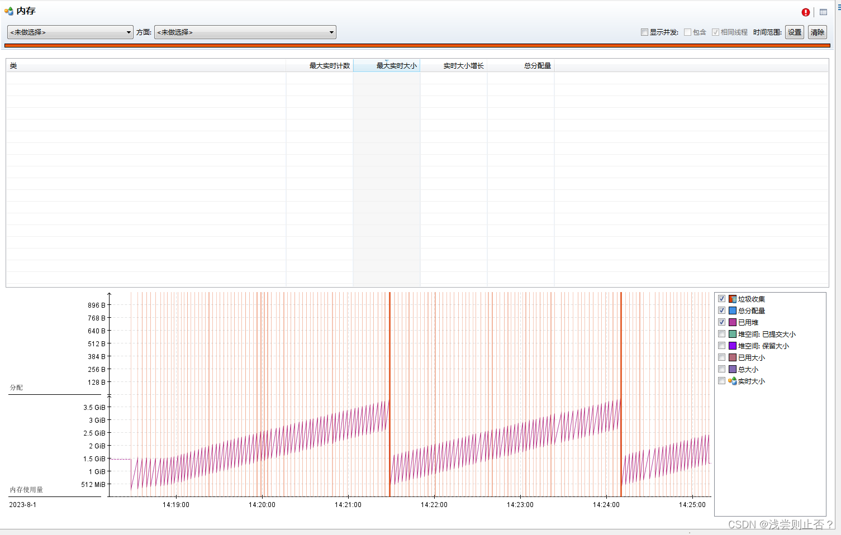The image size is (841, 535).
Task: Uncheck the 相同线程 checkbox
Action: click(x=716, y=32)
